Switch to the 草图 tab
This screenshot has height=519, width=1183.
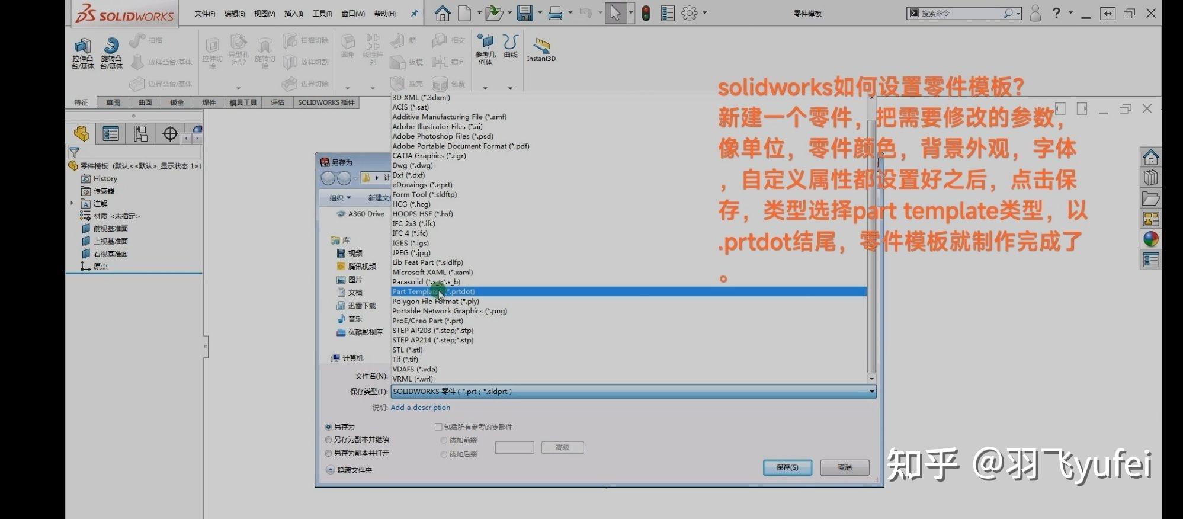pos(113,102)
